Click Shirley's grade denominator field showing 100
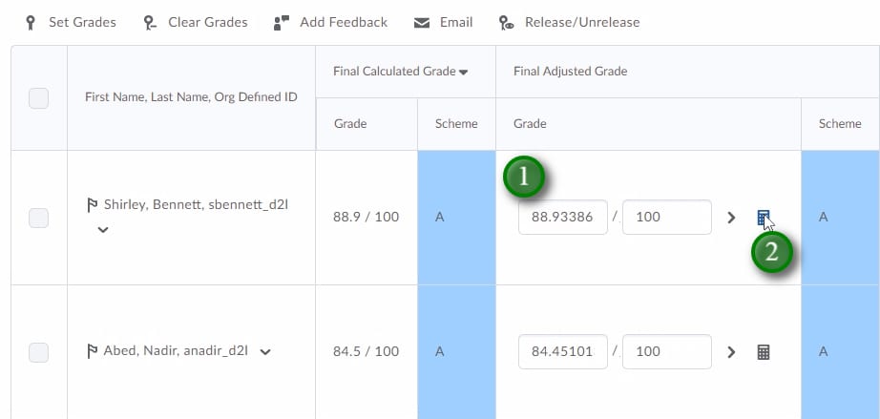880x419 pixels. point(665,218)
